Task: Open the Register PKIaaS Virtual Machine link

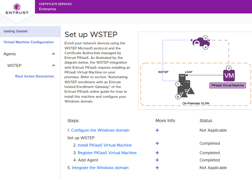Action: [107, 153]
